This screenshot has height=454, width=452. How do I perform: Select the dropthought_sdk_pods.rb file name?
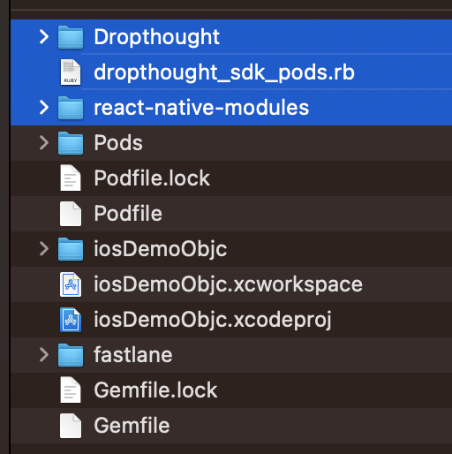[x=224, y=72]
